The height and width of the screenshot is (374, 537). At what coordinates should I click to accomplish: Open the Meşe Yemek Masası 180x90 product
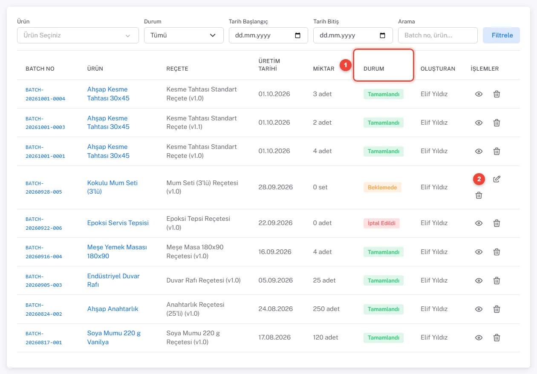117,251
